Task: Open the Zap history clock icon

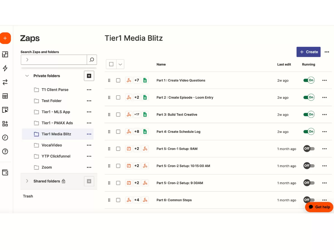Action: (5, 137)
